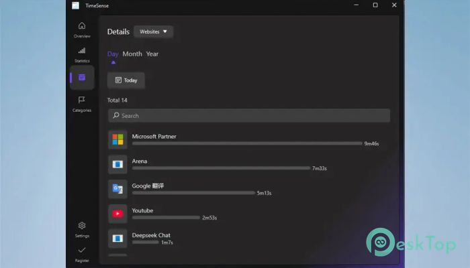Click the calendar icon in Today button
The height and width of the screenshot is (268, 470).
(x=118, y=80)
